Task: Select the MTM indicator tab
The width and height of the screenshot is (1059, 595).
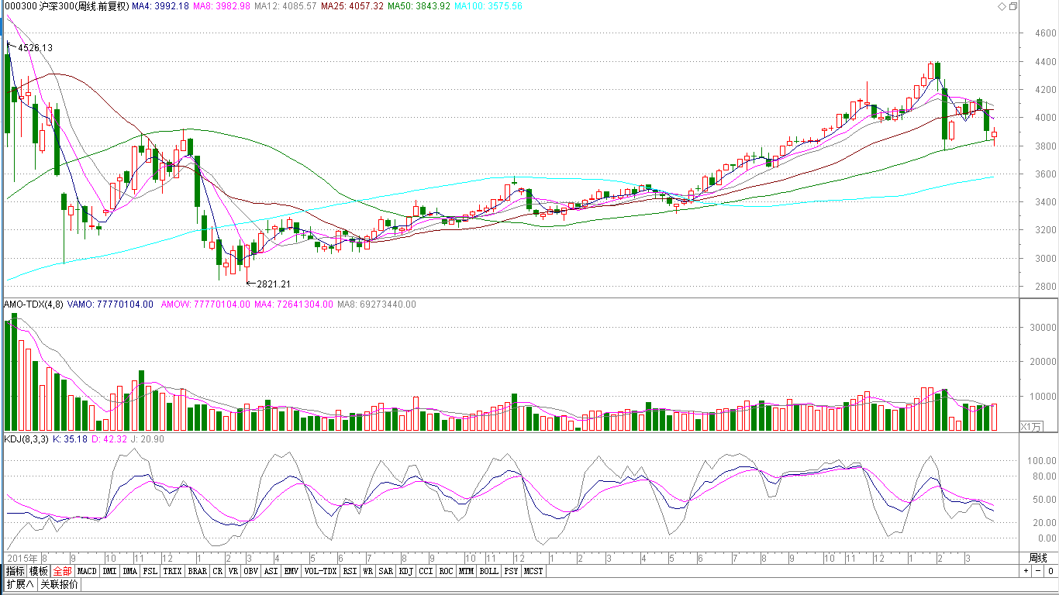Action: click(466, 571)
